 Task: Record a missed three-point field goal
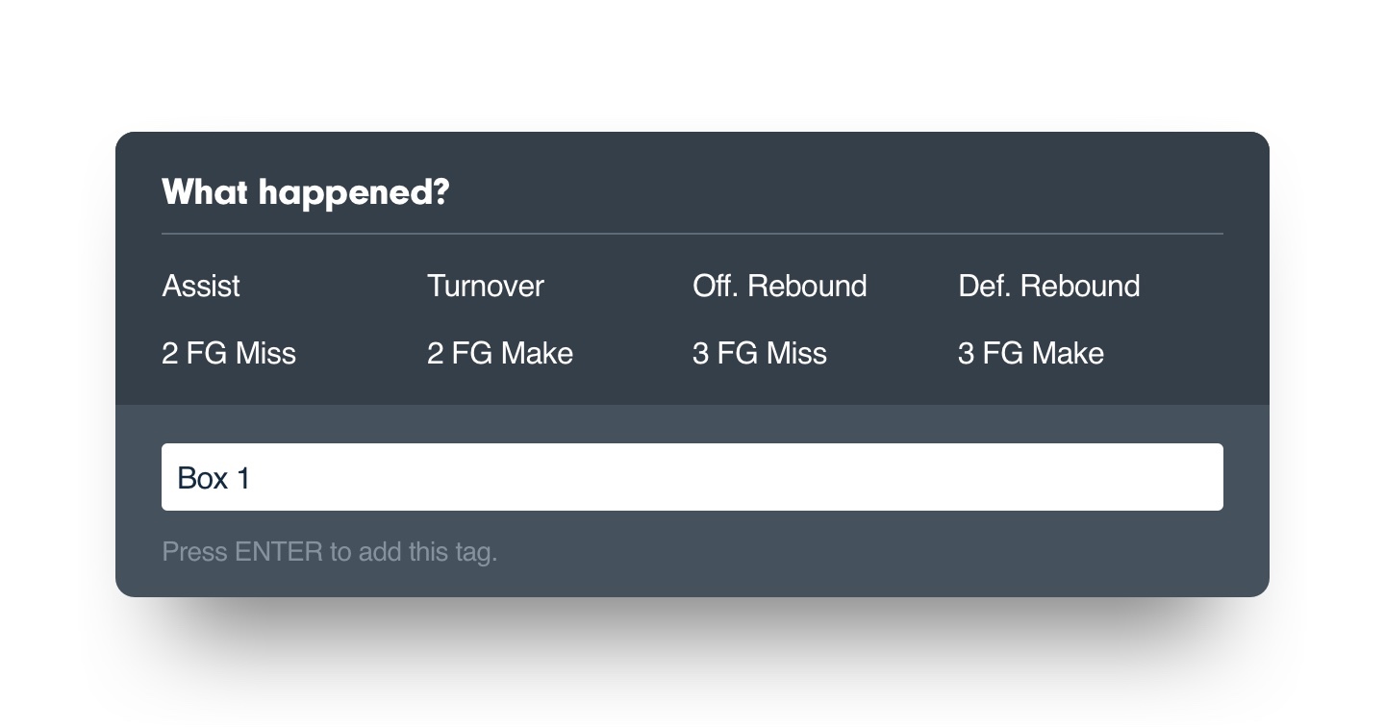point(759,353)
